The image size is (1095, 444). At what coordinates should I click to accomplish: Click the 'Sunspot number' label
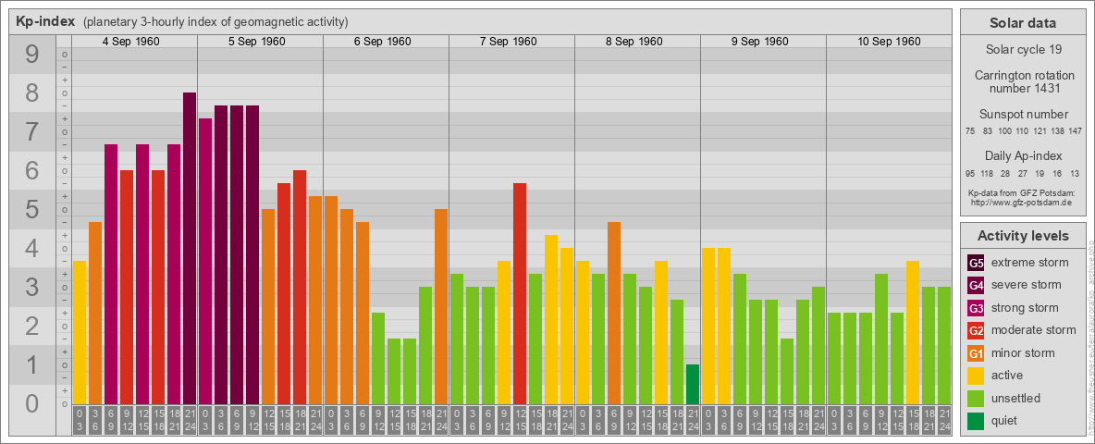1023,115
